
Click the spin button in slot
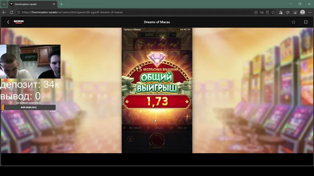click(x=157, y=140)
